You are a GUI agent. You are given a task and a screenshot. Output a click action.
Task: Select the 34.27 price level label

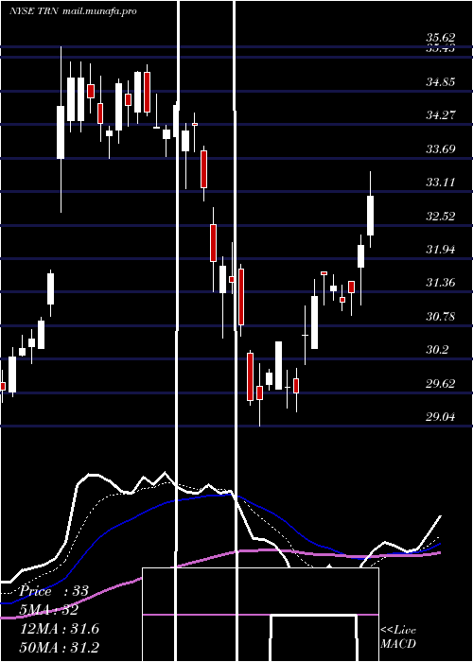(441, 114)
